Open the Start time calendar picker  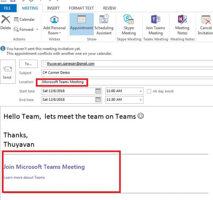pos(98,91)
